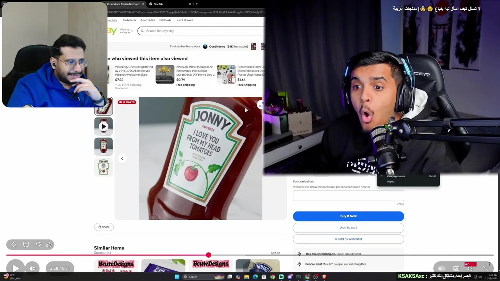Open Microsoft Store from taskbar
Viewport: 500px width, 281px height.
pyautogui.click(x=264, y=277)
